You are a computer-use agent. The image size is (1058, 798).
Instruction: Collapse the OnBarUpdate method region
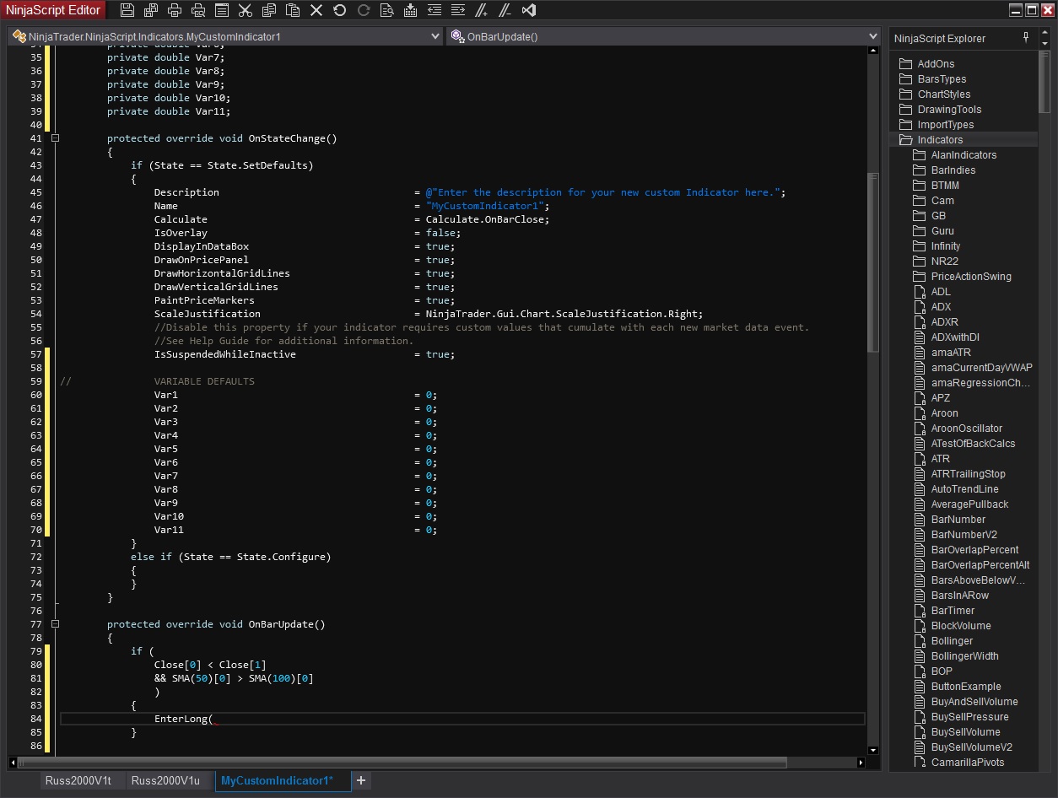[55, 624]
